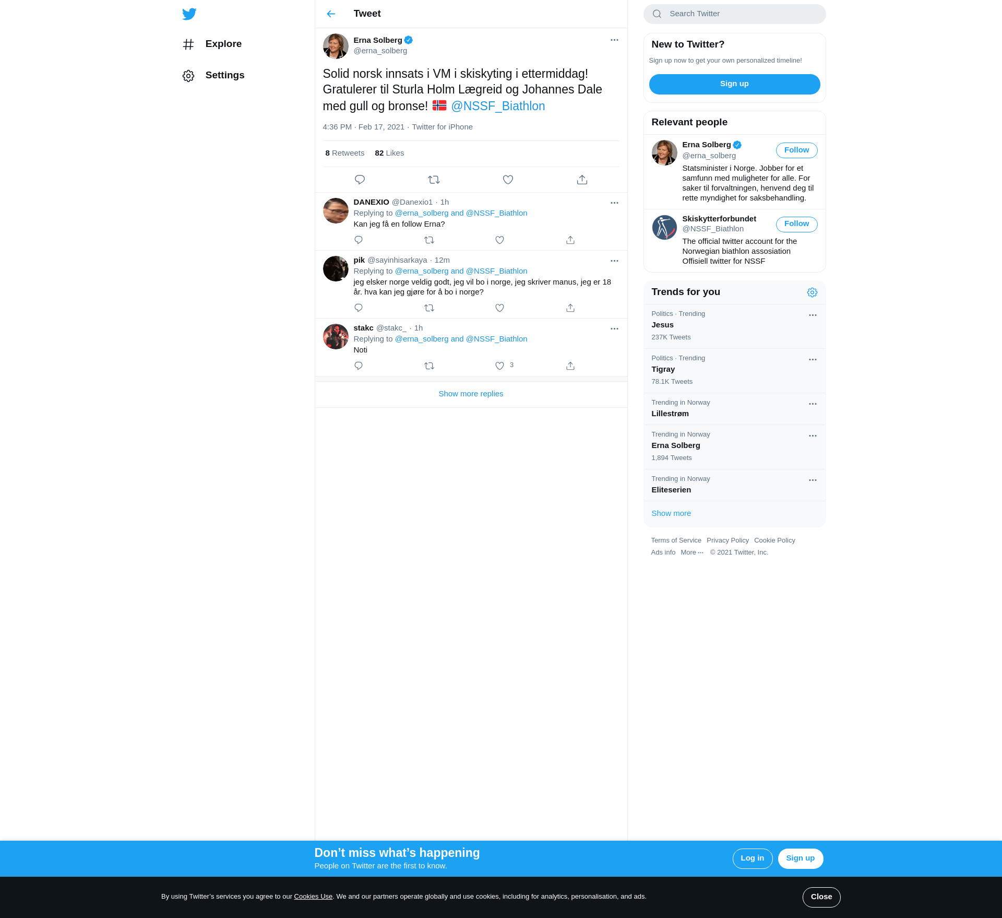1002x918 pixels.
Task: Click the Sign up button in New to Twitter
Action: pos(734,84)
